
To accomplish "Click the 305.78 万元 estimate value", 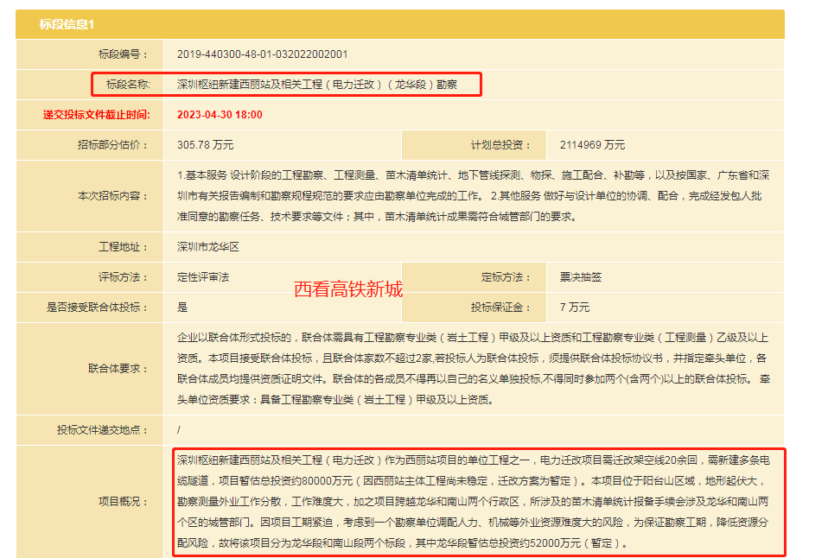I will (205, 144).
